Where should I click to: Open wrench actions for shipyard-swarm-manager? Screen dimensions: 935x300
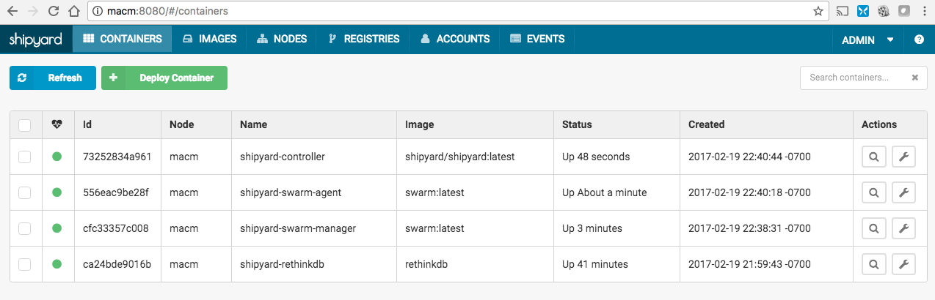904,228
